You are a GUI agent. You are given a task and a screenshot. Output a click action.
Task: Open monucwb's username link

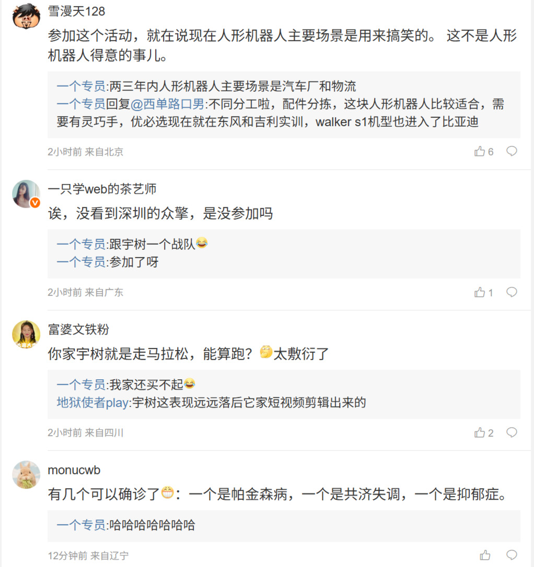tap(74, 469)
